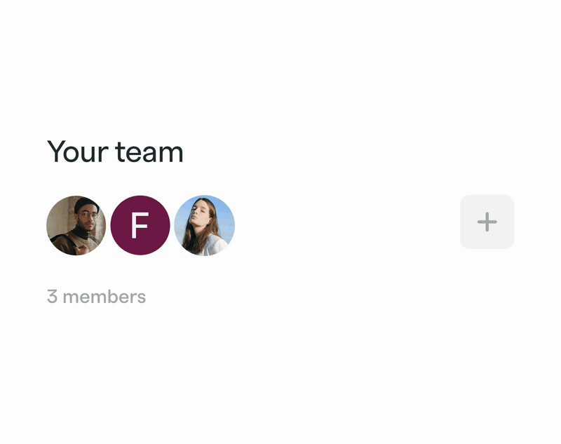Open the member with initial F

[x=140, y=225]
